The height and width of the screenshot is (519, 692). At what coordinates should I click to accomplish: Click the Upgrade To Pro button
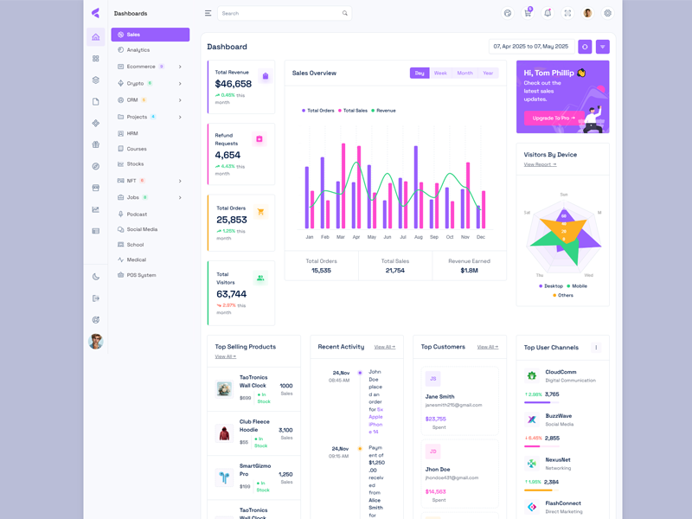[x=549, y=118]
